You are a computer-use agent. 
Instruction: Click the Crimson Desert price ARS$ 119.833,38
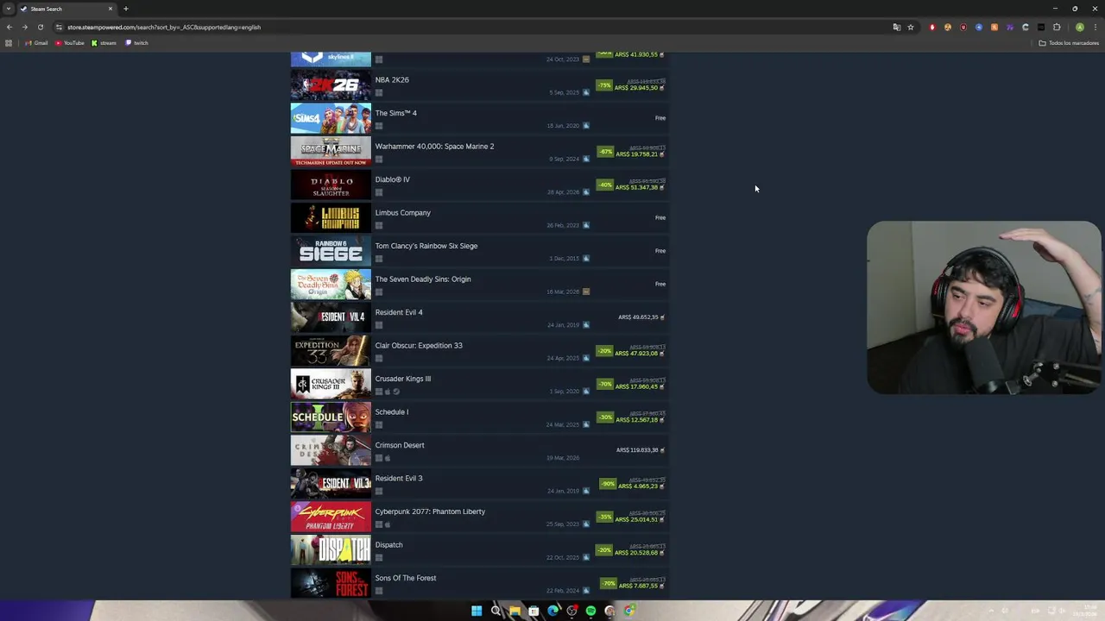[637, 450]
